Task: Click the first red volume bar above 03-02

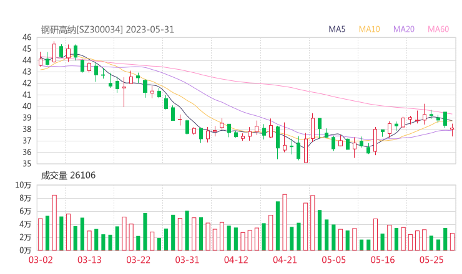Action: point(41,234)
